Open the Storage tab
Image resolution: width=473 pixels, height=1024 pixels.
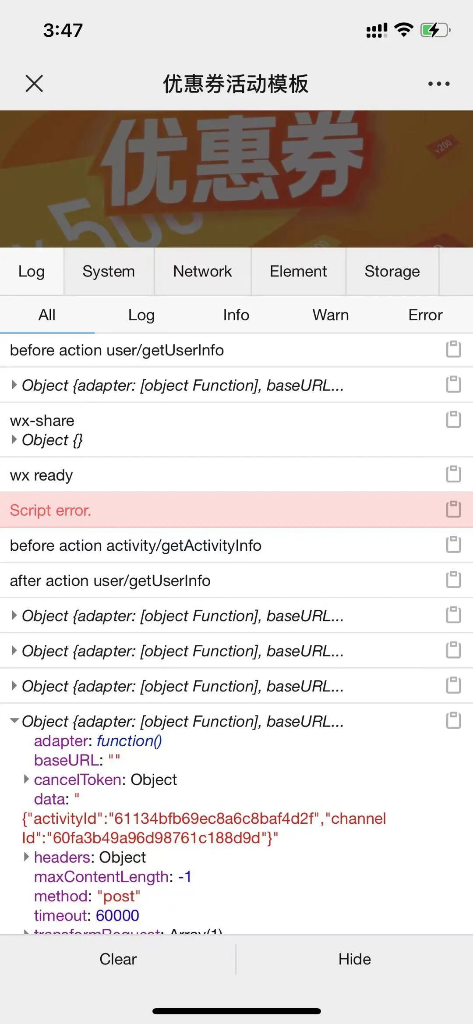pos(392,271)
